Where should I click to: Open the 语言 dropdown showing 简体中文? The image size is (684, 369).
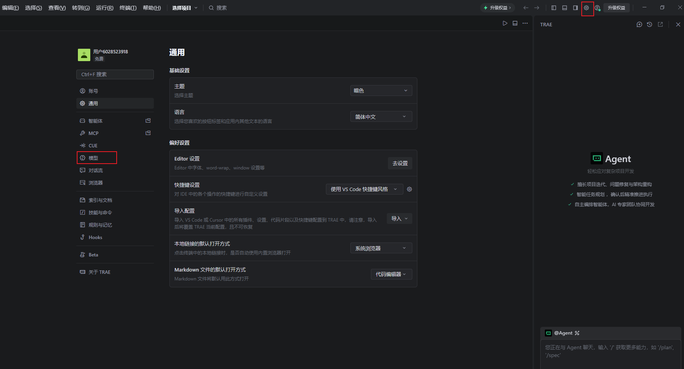click(381, 116)
